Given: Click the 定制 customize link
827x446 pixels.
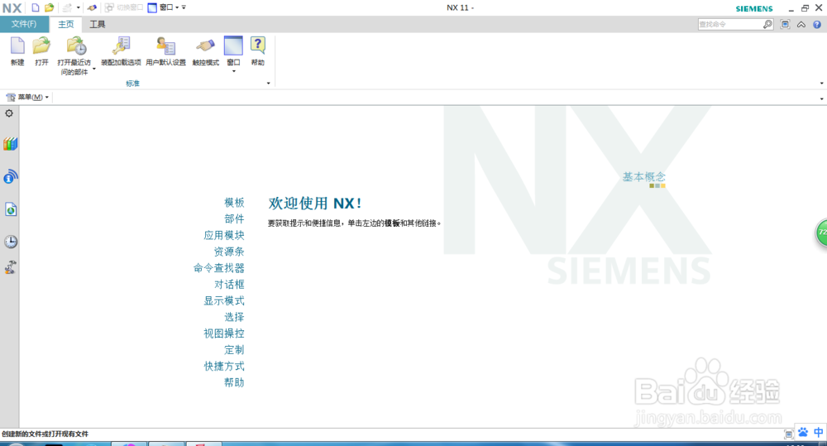Looking at the screenshot, I should point(234,350).
